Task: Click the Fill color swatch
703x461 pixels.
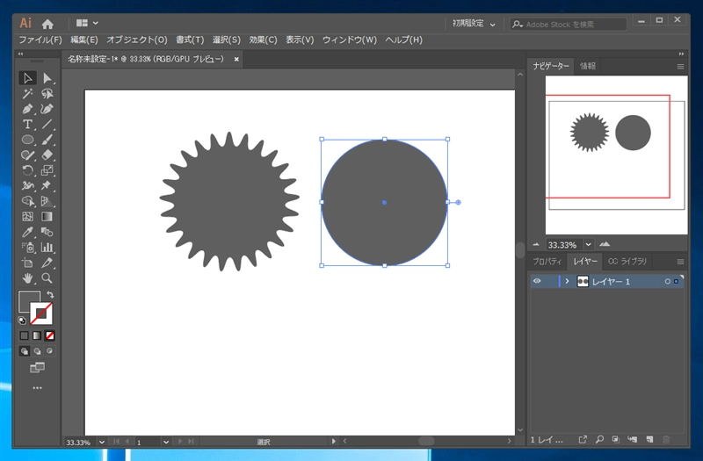Action: click(25, 298)
